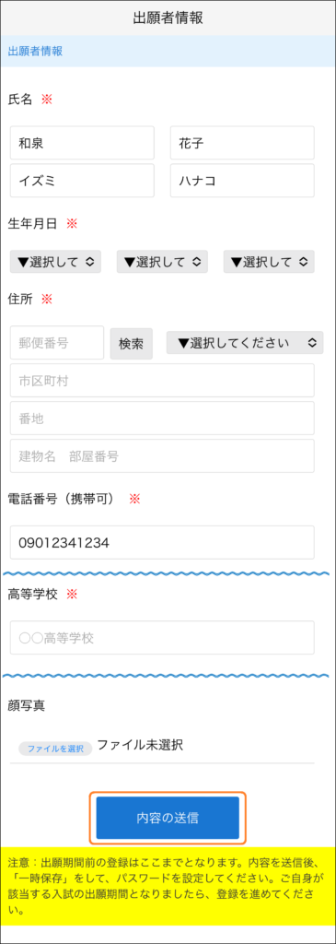The height and width of the screenshot is (944, 336).
Task: Click the family name field 和泉
Action: point(82,143)
